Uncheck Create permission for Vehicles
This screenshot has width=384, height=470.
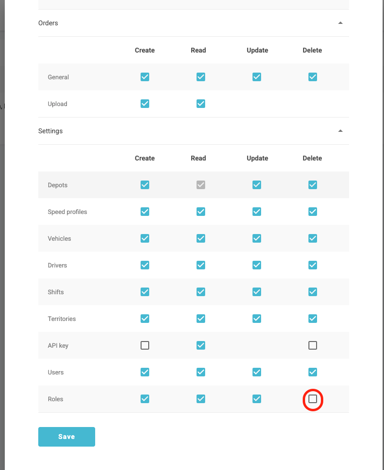(145, 238)
